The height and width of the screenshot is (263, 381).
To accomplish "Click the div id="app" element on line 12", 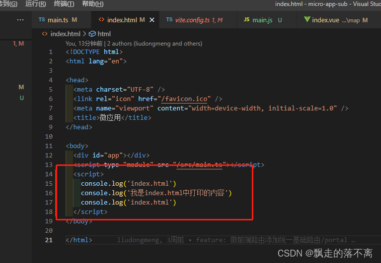I will [112, 155].
